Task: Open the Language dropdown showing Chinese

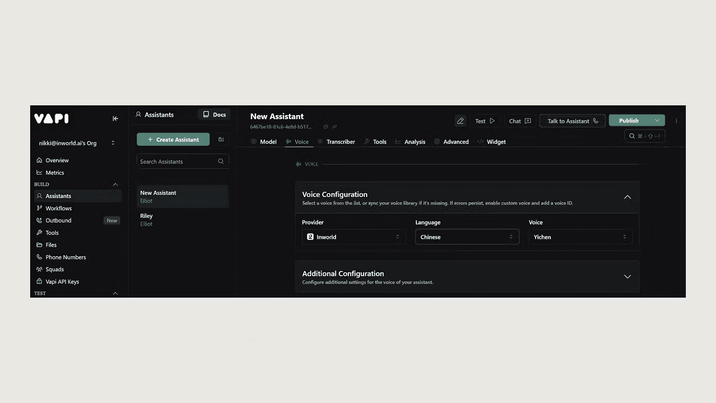Action: click(467, 237)
